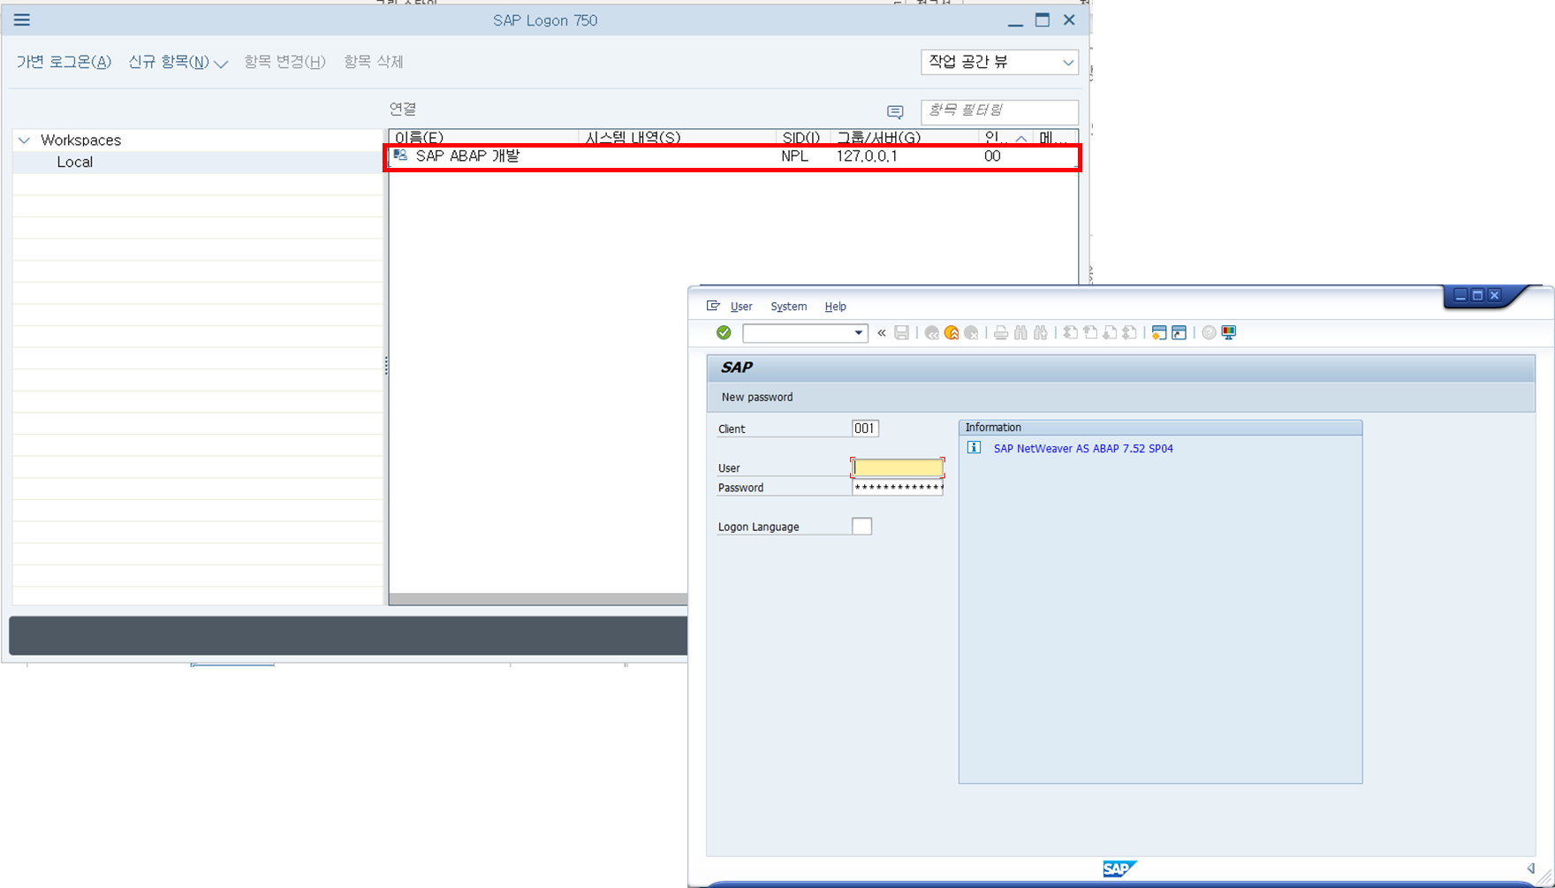1555x888 pixels.
Task: Click the green Enter checkmark icon
Action: (724, 332)
